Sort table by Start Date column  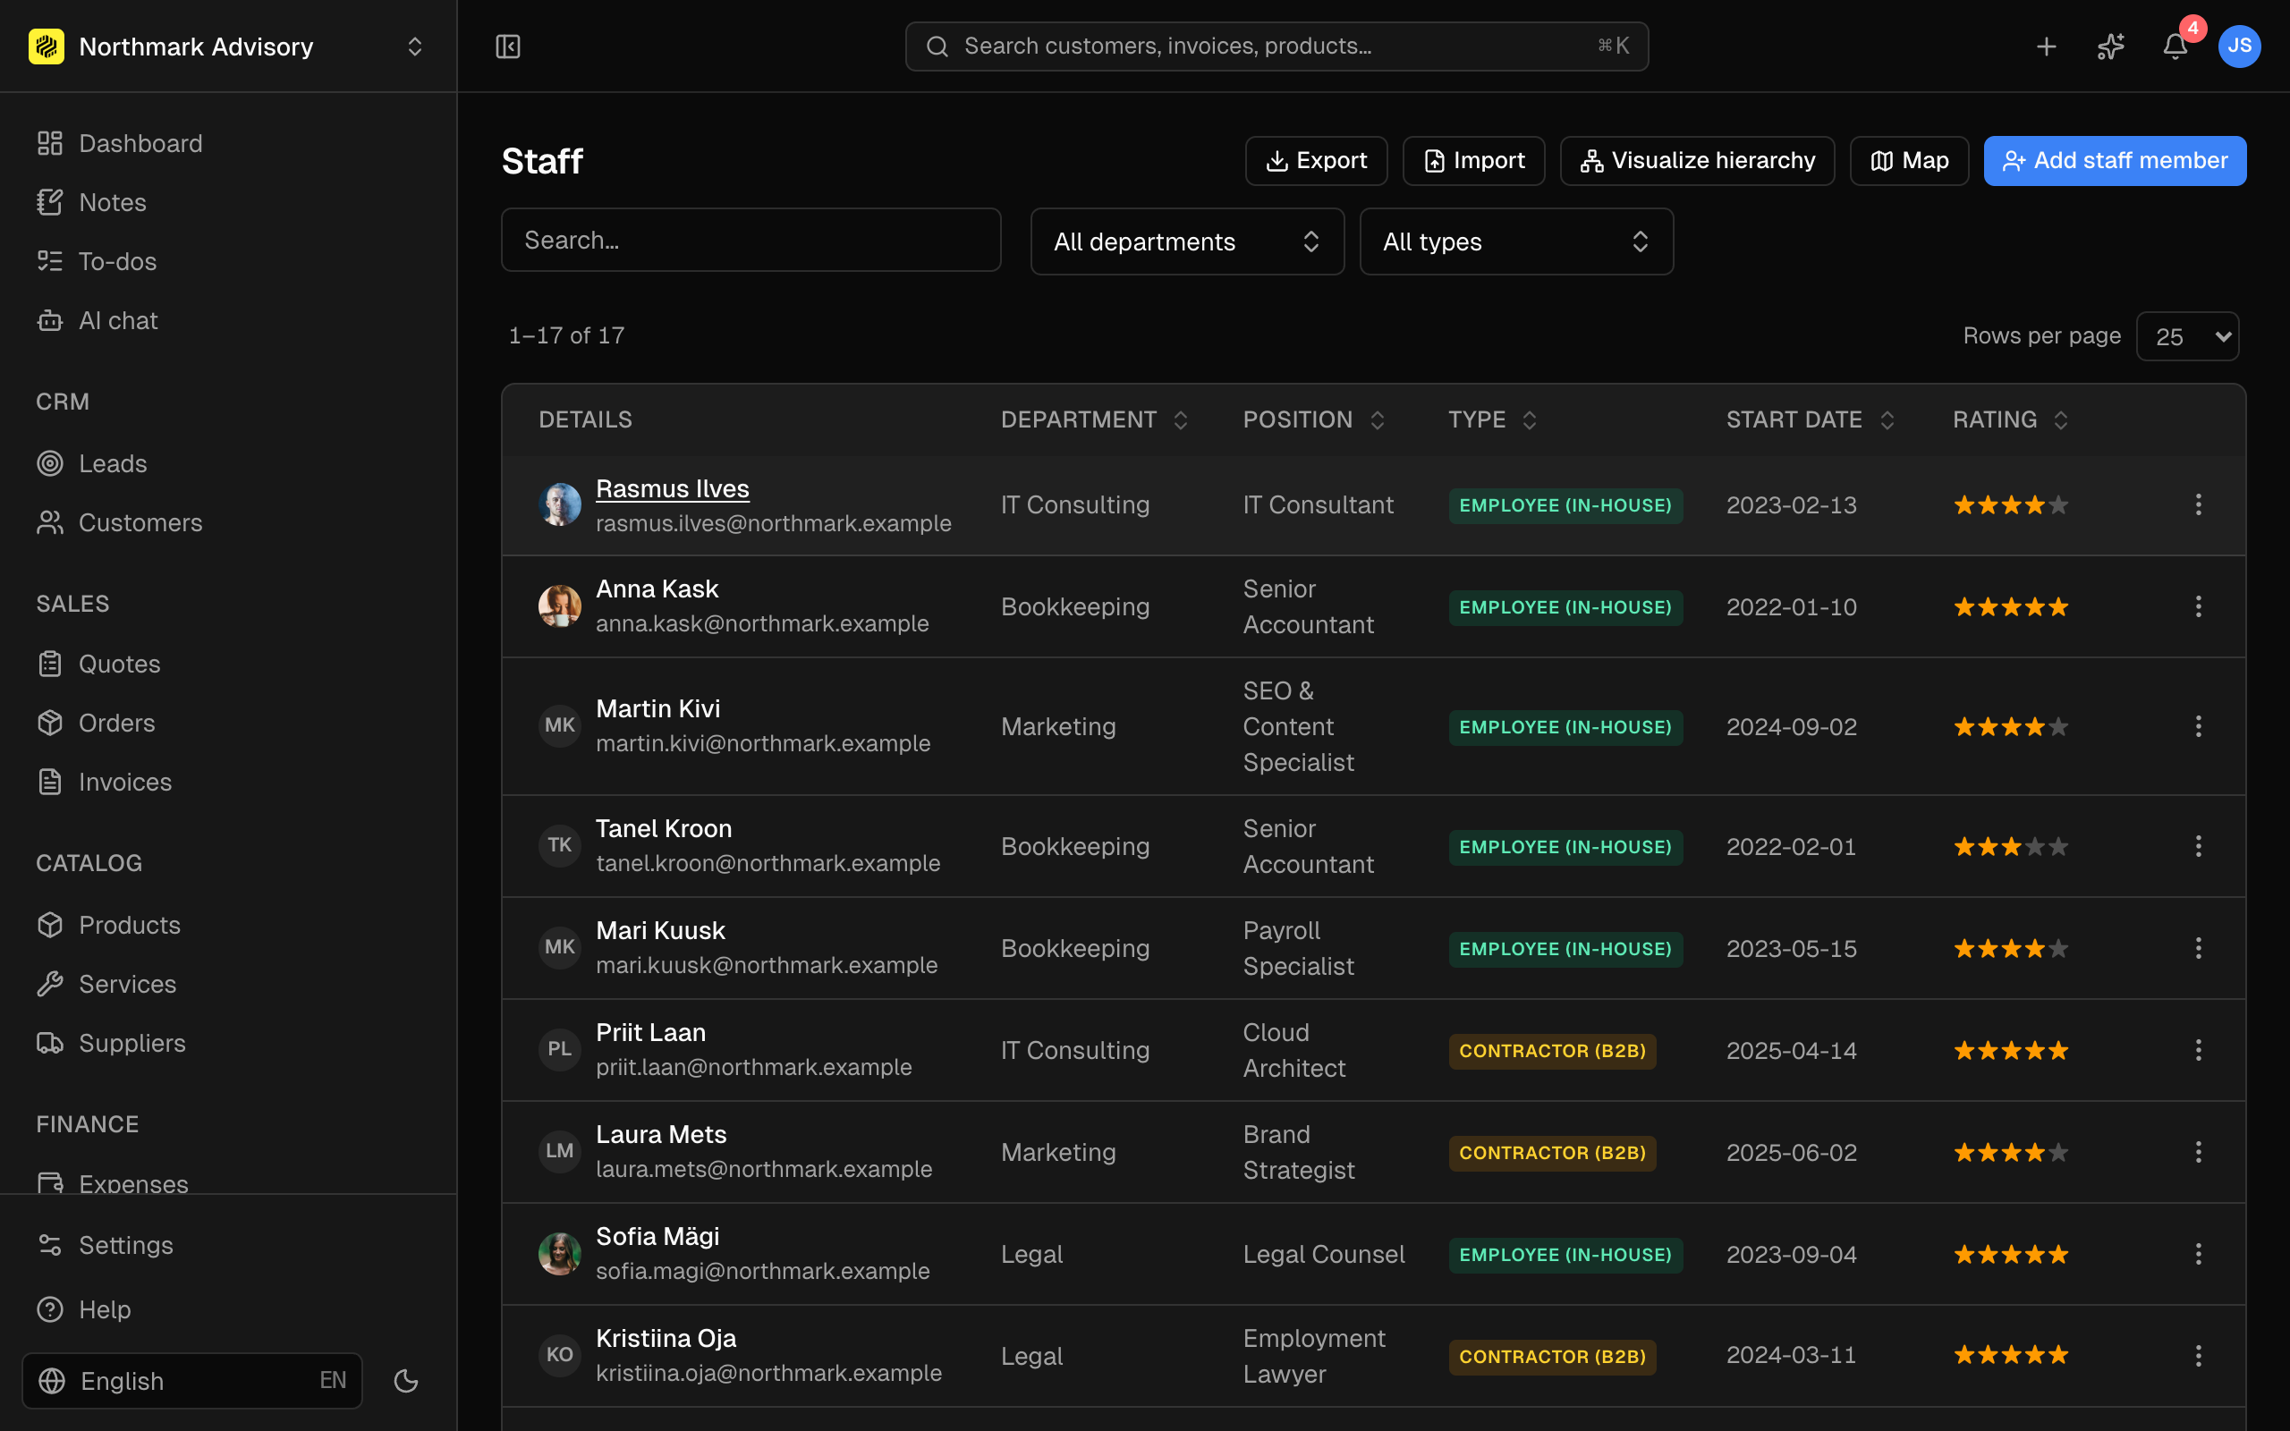pos(1810,419)
